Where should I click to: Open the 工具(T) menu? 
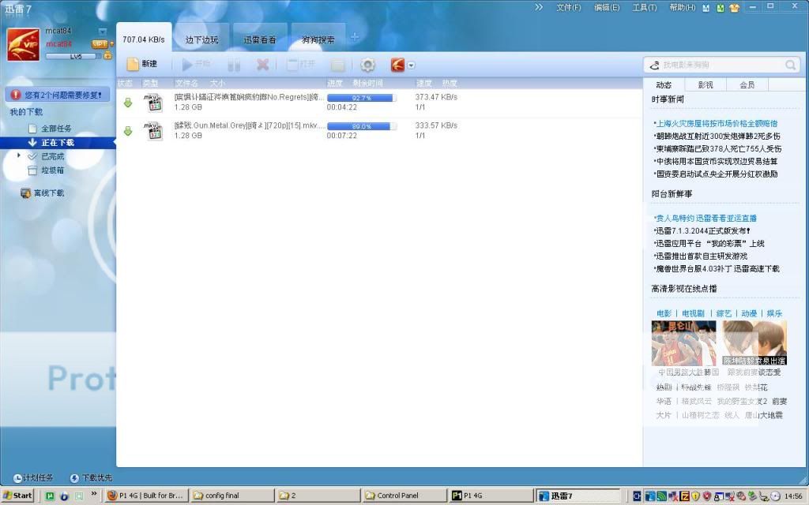click(x=644, y=7)
